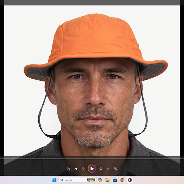
Task: Toggle shuffle playback mode
Action: (68, 169)
